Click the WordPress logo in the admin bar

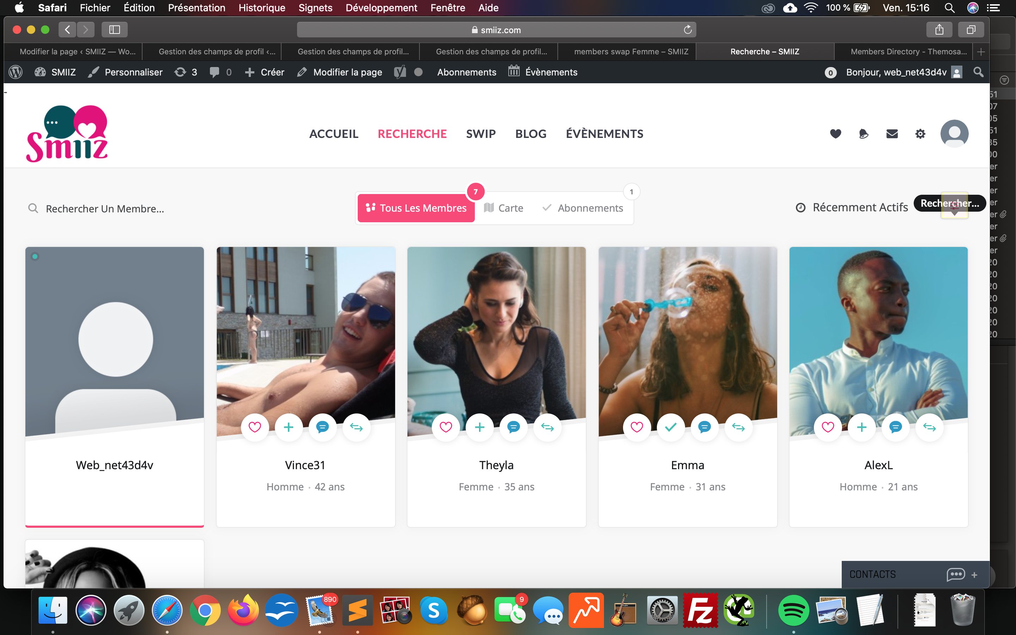(x=16, y=72)
